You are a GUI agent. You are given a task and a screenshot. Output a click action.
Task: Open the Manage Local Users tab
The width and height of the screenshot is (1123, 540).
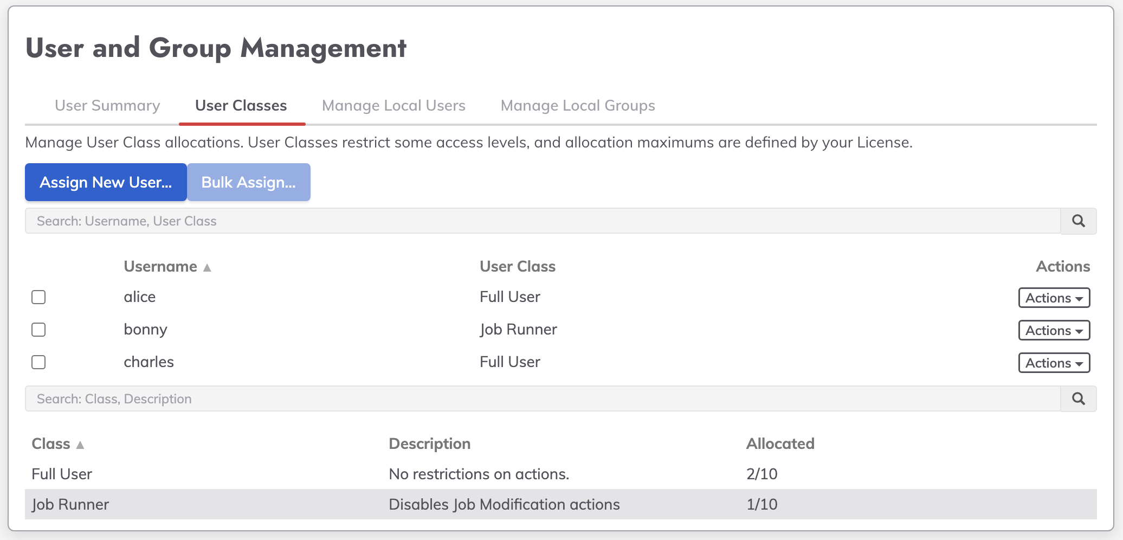(x=394, y=106)
